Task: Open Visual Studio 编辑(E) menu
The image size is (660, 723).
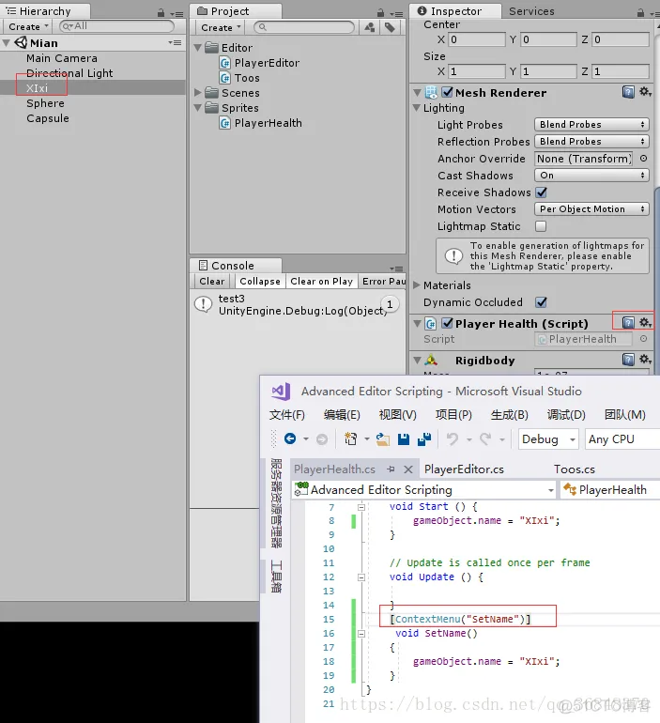Action: click(x=342, y=414)
